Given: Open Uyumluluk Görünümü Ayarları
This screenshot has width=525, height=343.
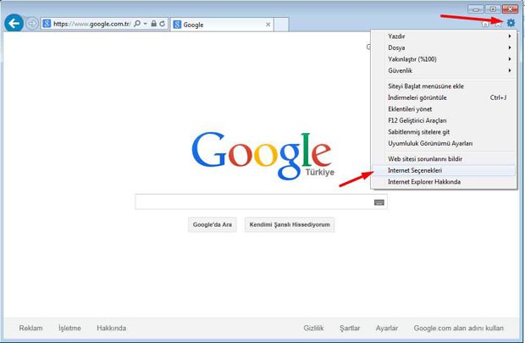Looking at the screenshot, I should pos(445,143).
